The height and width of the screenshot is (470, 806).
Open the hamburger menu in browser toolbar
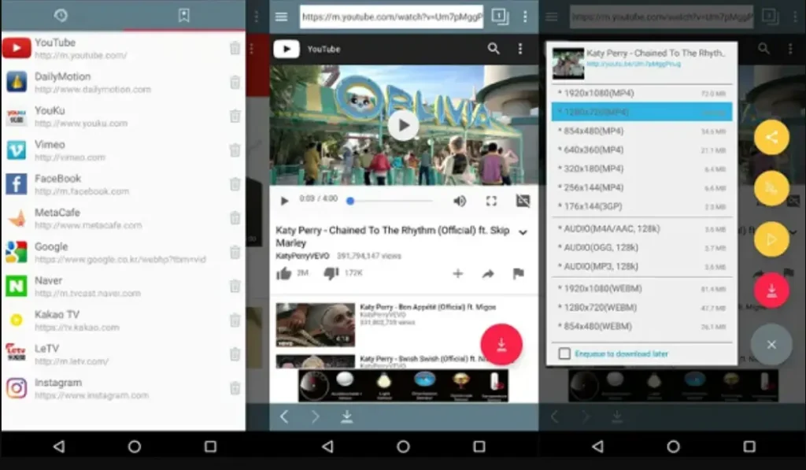point(281,17)
